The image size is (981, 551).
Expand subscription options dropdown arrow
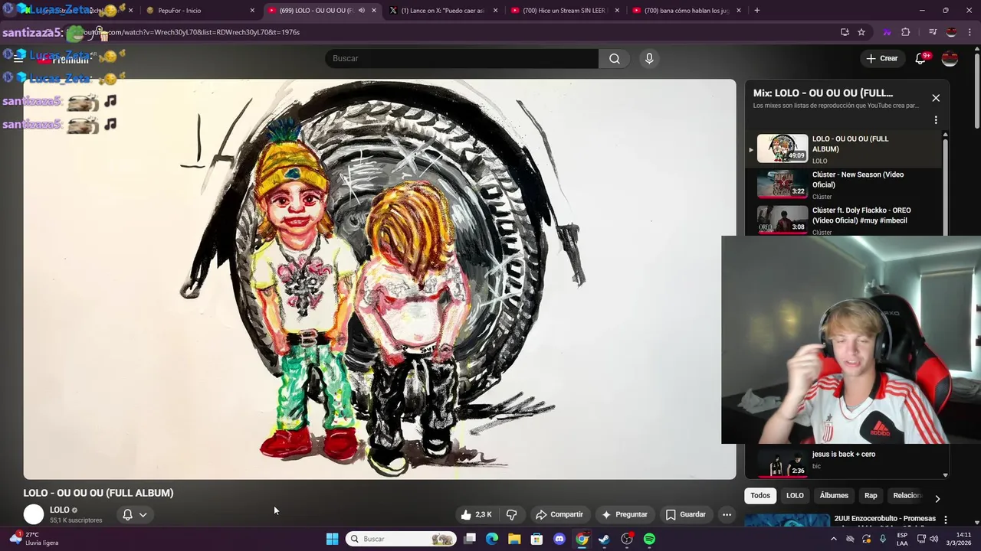[x=143, y=515]
